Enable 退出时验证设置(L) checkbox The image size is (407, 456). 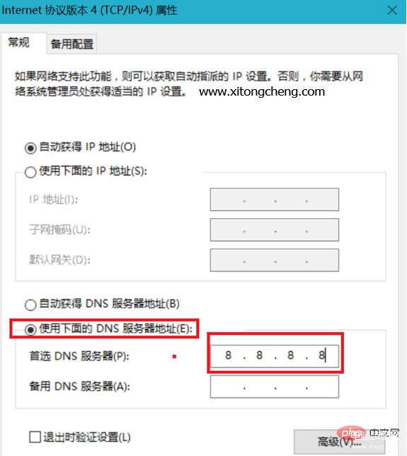(x=35, y=437)
